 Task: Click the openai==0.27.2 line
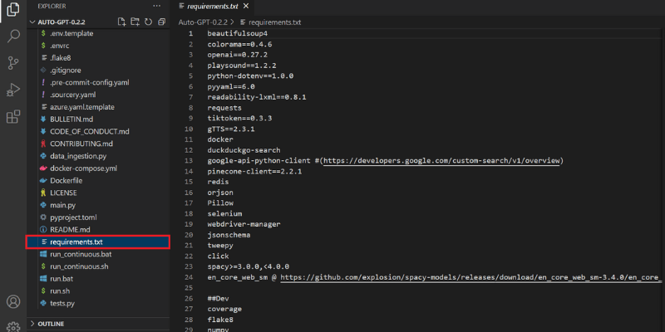coord(238,55)
